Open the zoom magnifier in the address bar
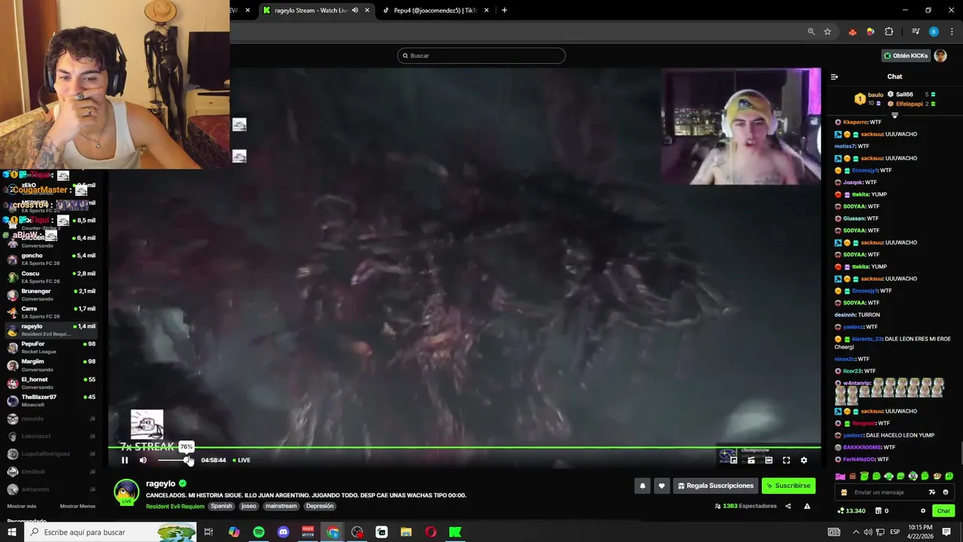963x542 pixels. (x=811, y=32)
